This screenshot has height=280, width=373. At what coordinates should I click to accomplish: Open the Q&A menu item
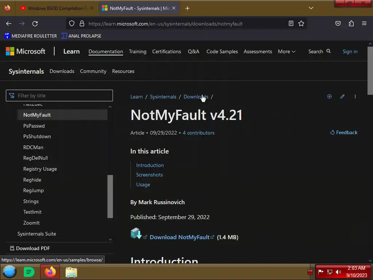[193, 51]
